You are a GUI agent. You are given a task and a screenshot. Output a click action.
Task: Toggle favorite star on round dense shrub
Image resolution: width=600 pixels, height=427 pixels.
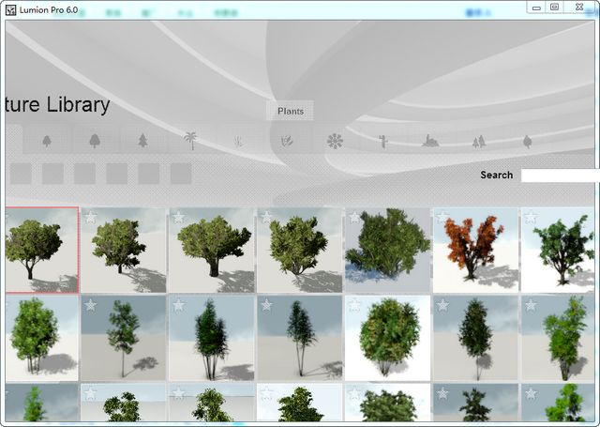tap(354, 305)
